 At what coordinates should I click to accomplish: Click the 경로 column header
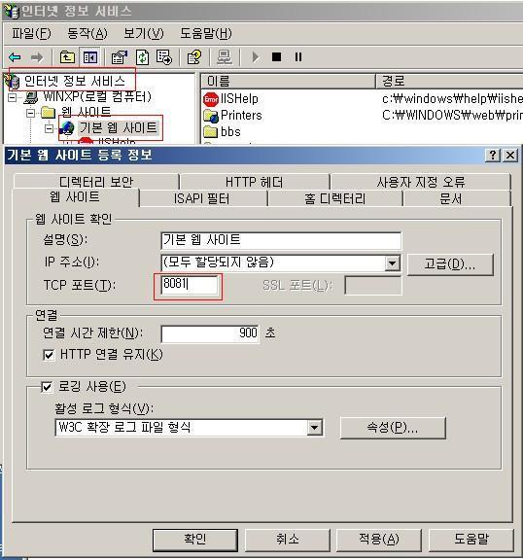click(x=450, y=82)
